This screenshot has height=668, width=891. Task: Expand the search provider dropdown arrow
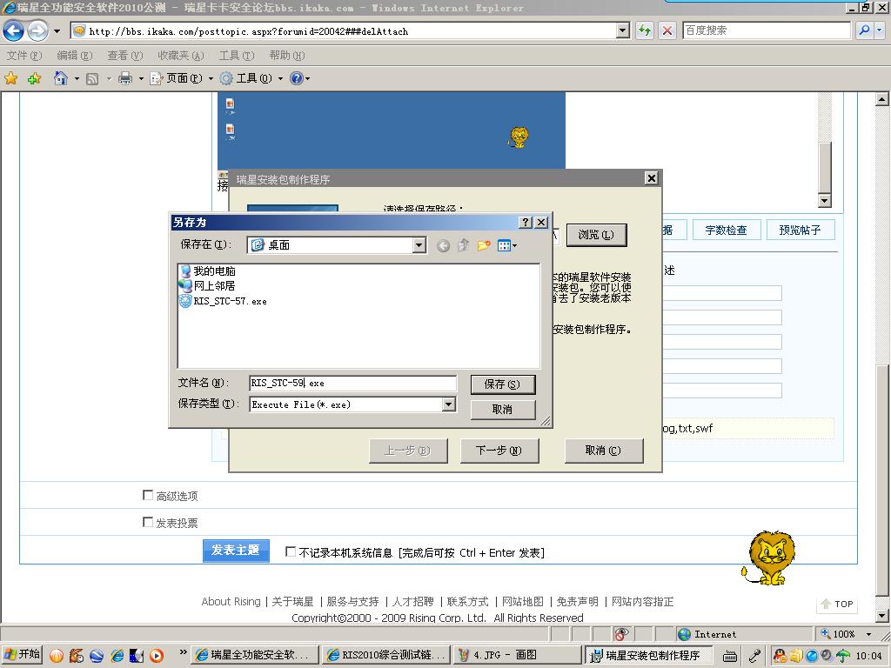tap(879, 30)
